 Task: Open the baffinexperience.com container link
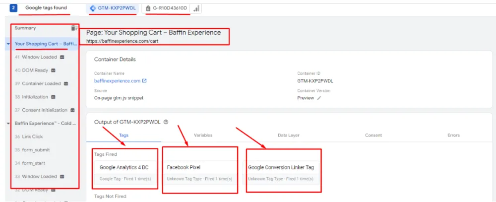[118, 81]
